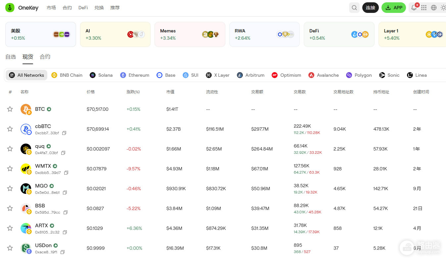Favorite the ARTX token
This screenshot has width=446, height=261.
pos(10,228)
